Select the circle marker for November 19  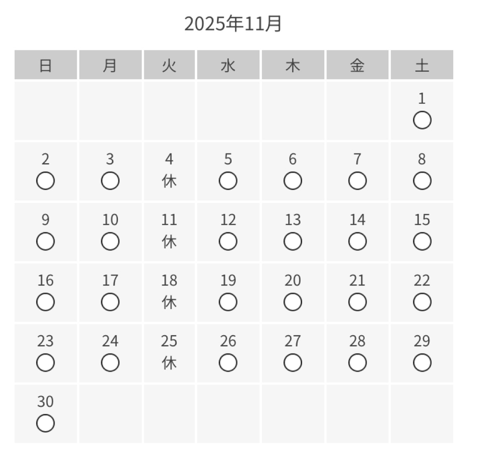(x=228, y=302)
